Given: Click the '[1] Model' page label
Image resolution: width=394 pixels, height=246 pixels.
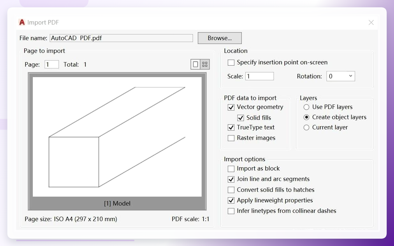Looking at the screenshot, I should (x=117, y=203).
